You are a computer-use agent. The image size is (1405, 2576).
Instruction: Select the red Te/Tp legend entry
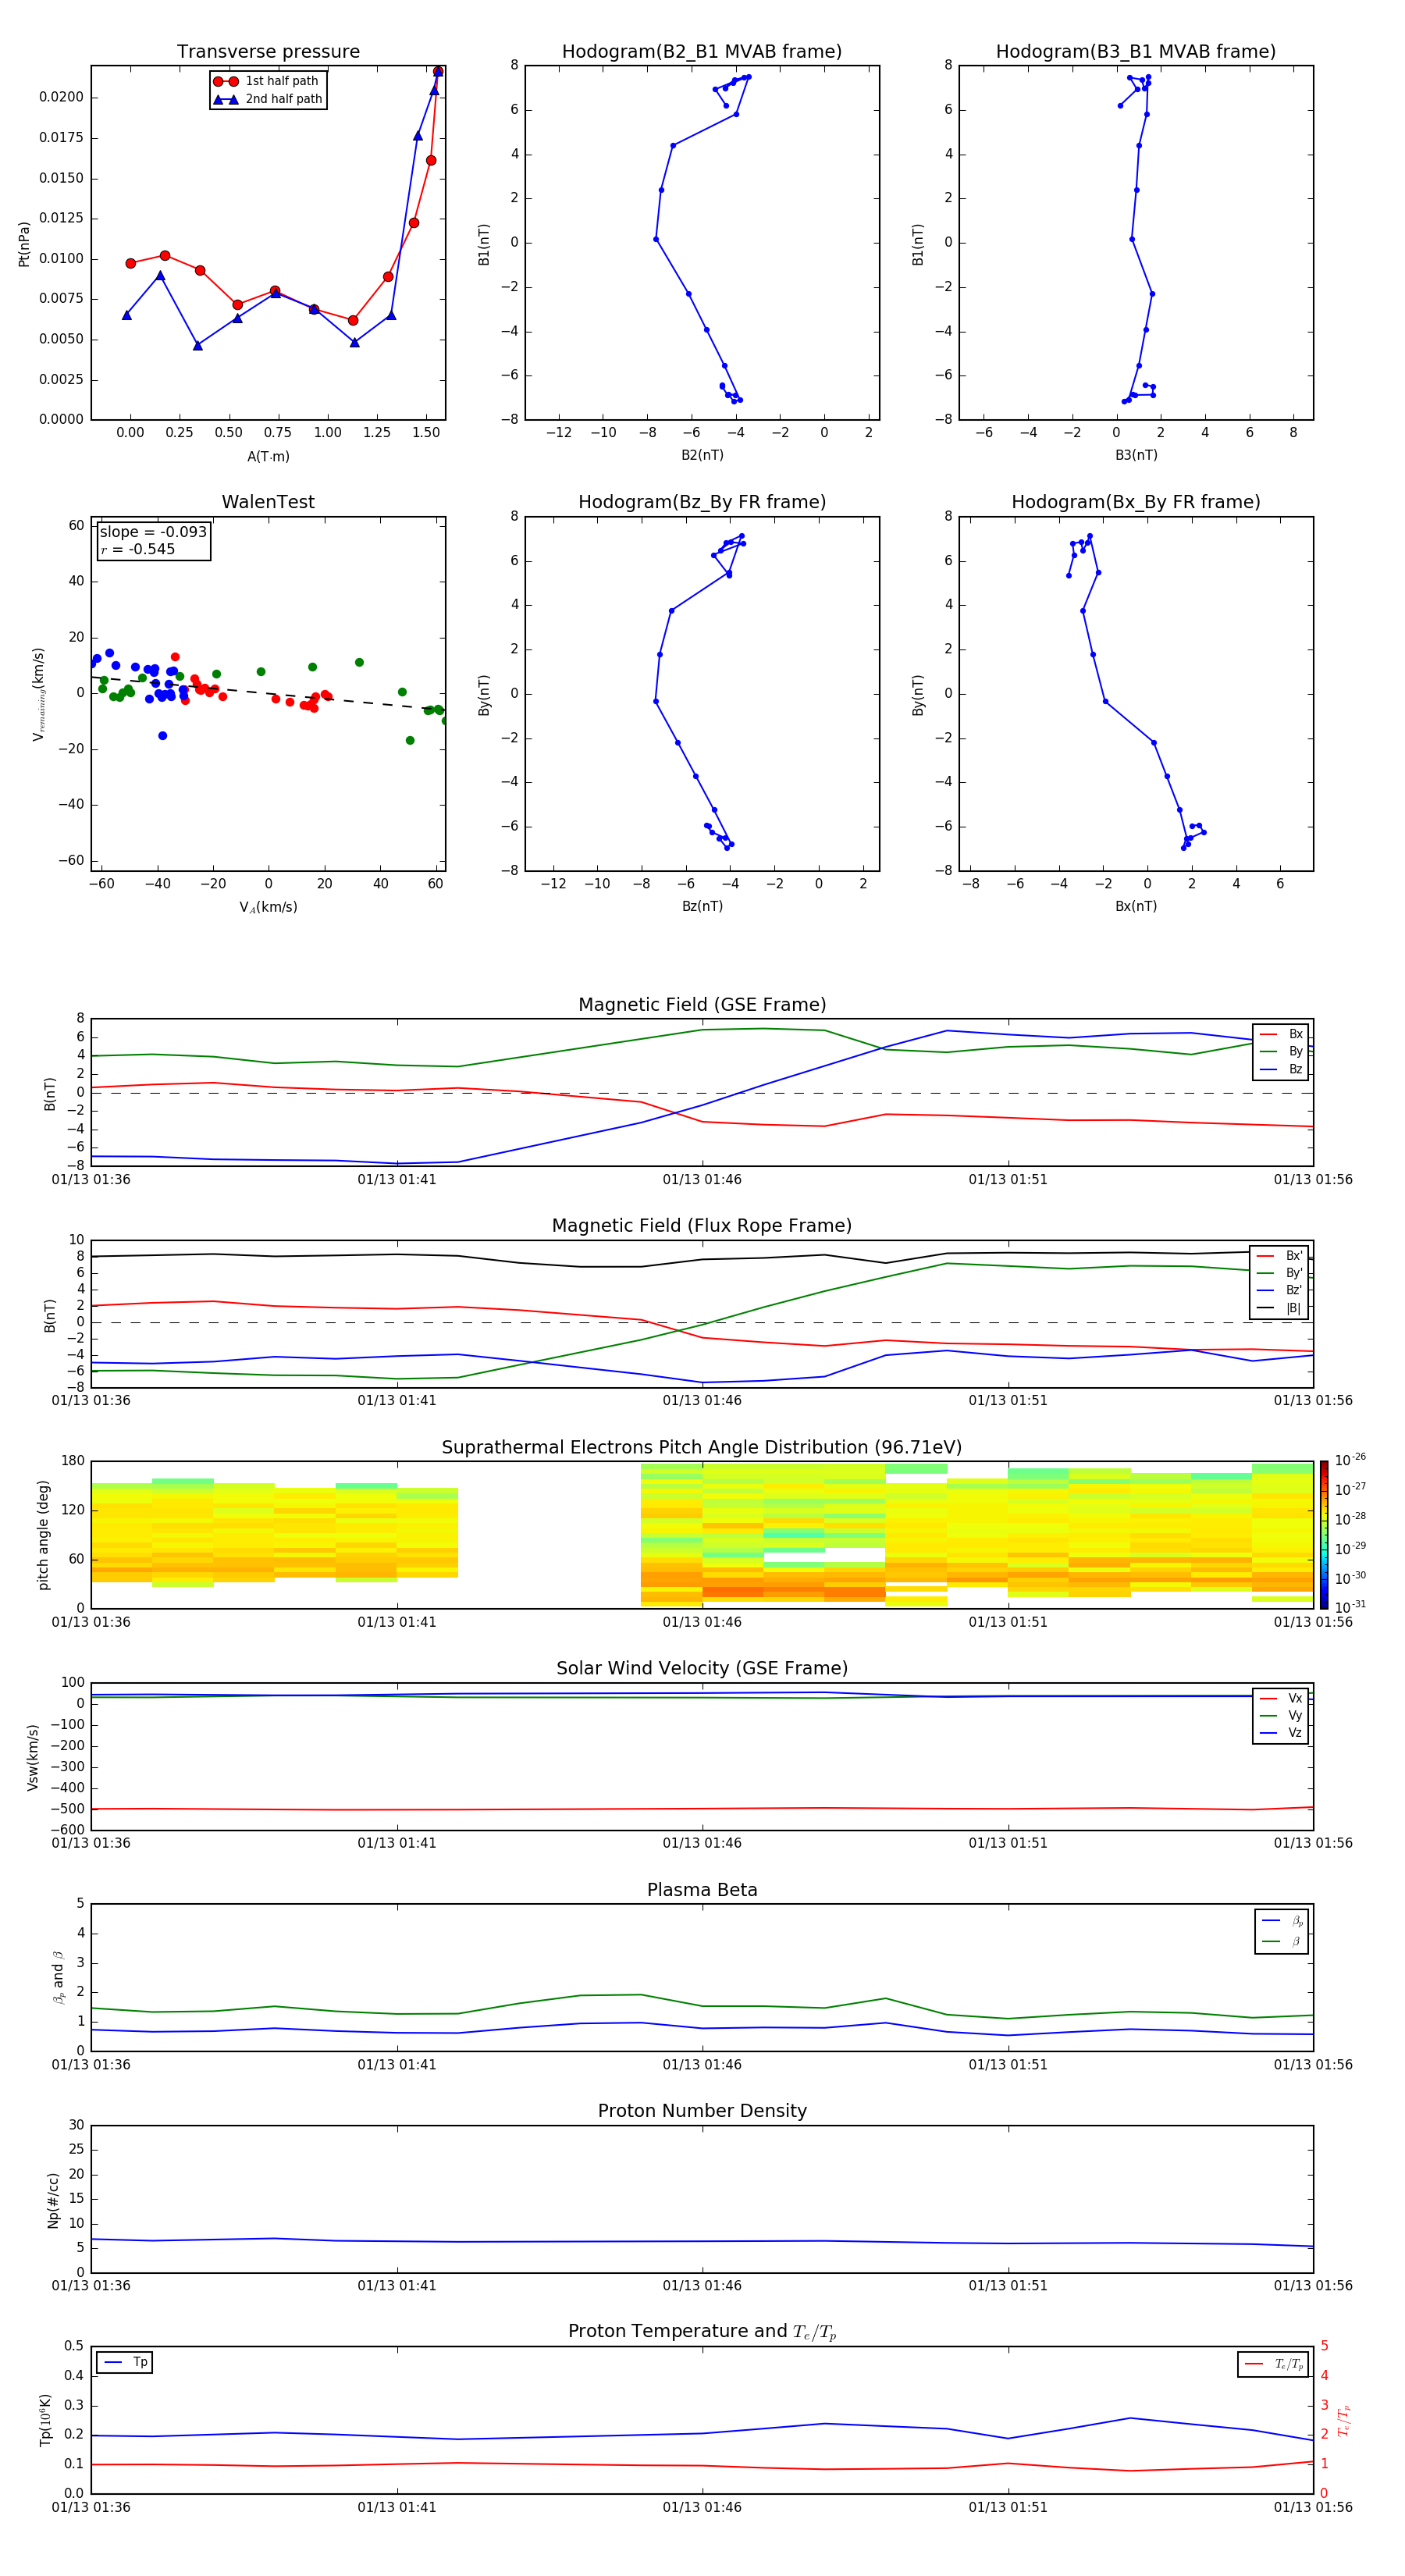[x=1275, y=2364]
